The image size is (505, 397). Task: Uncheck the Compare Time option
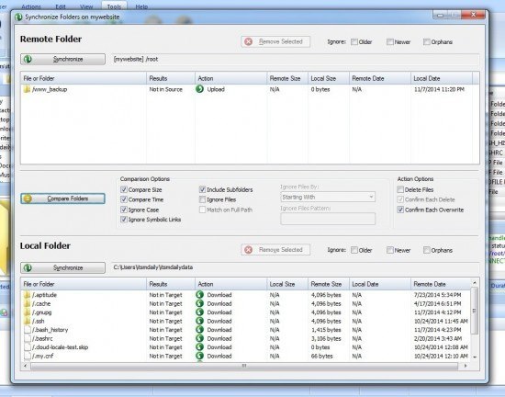pyautogui.click(x=124, y=199)
